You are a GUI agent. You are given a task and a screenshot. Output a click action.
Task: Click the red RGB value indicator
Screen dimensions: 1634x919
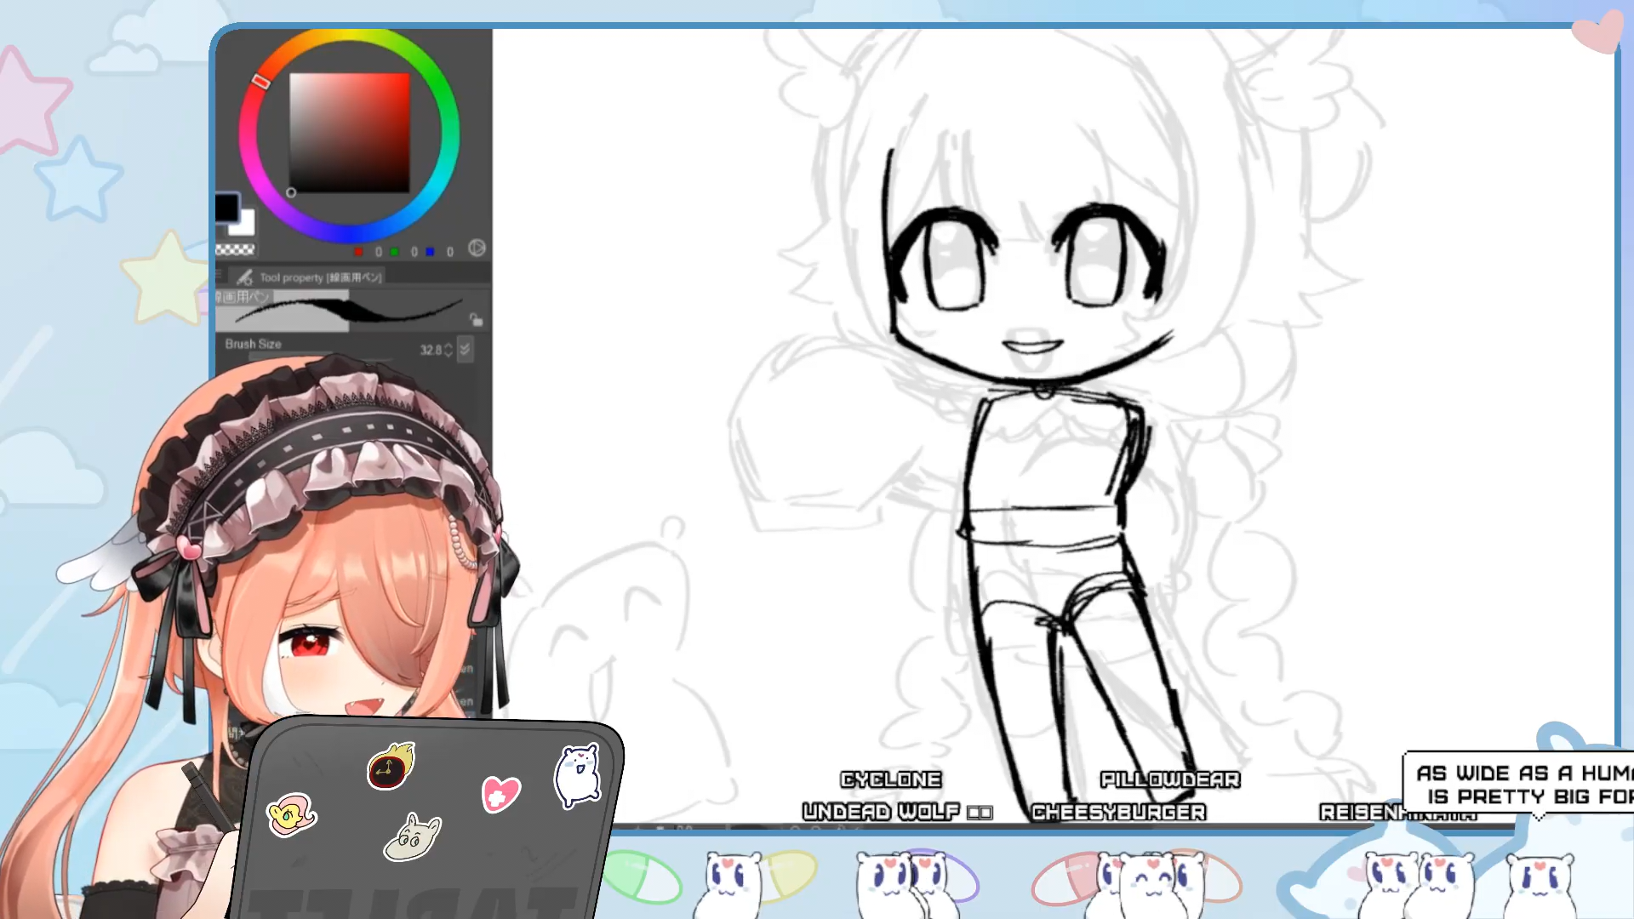click(x=359, y=252)
